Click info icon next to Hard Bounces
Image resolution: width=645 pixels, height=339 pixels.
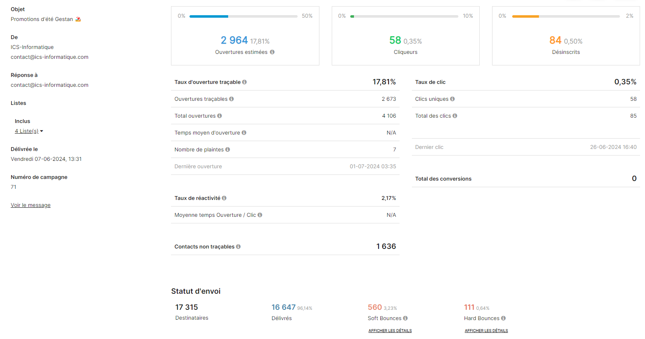(503, 318)
